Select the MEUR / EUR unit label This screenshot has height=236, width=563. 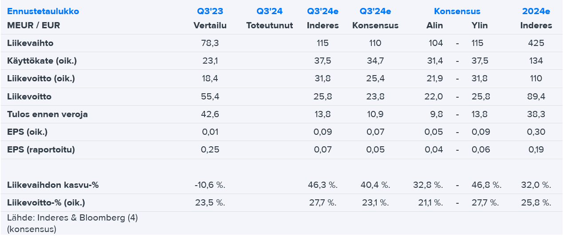pyautogui.click(x=33, y=26)
